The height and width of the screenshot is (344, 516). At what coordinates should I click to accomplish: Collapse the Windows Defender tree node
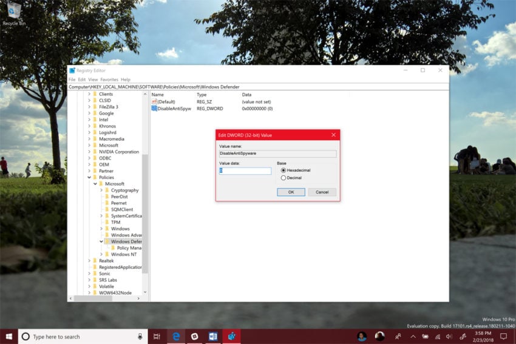click(101, 241)
